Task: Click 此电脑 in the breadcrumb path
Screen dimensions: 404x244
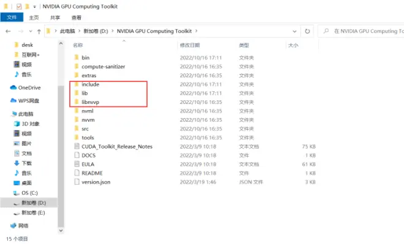Action: pyautogui.click(x=67, y=31)
